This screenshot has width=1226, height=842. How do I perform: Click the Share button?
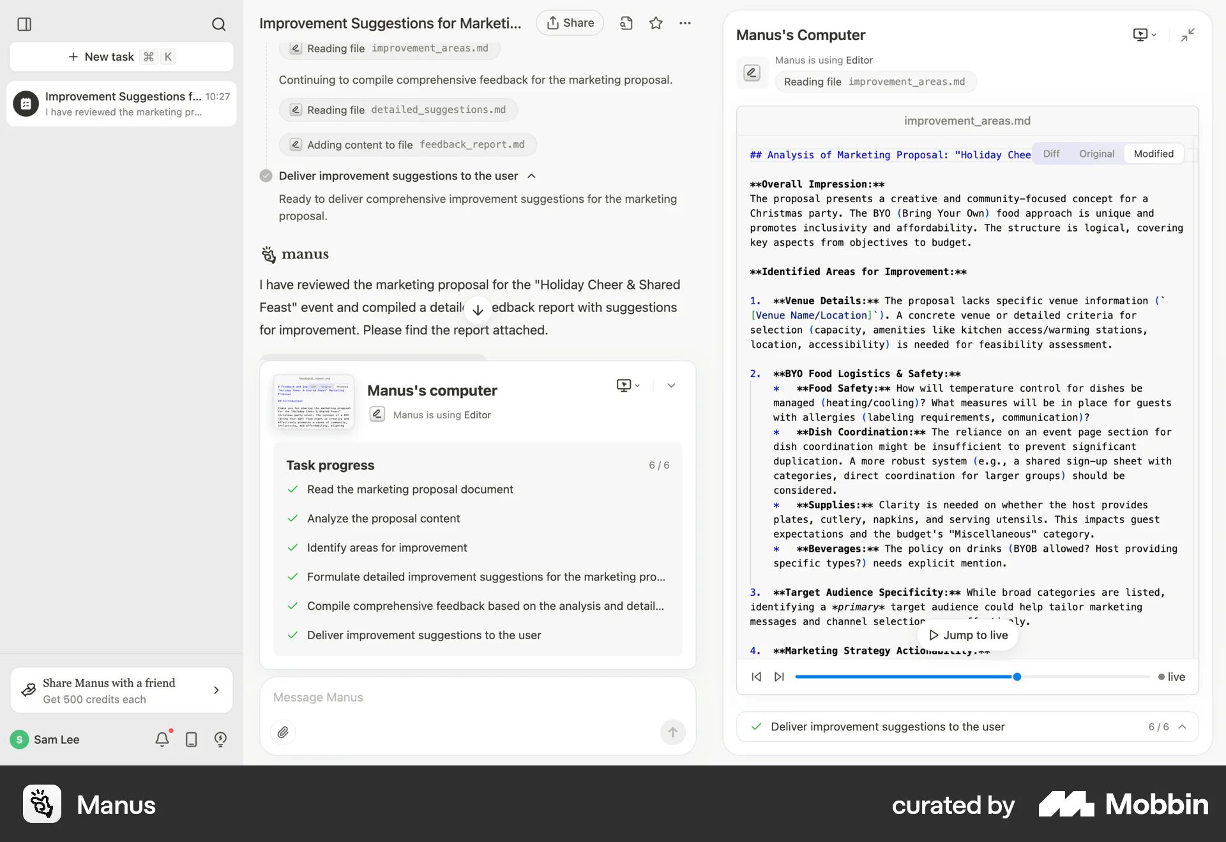(x=570, y=22)
